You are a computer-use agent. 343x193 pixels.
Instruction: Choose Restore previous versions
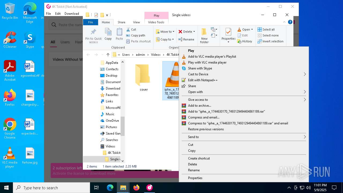[244, 129]
